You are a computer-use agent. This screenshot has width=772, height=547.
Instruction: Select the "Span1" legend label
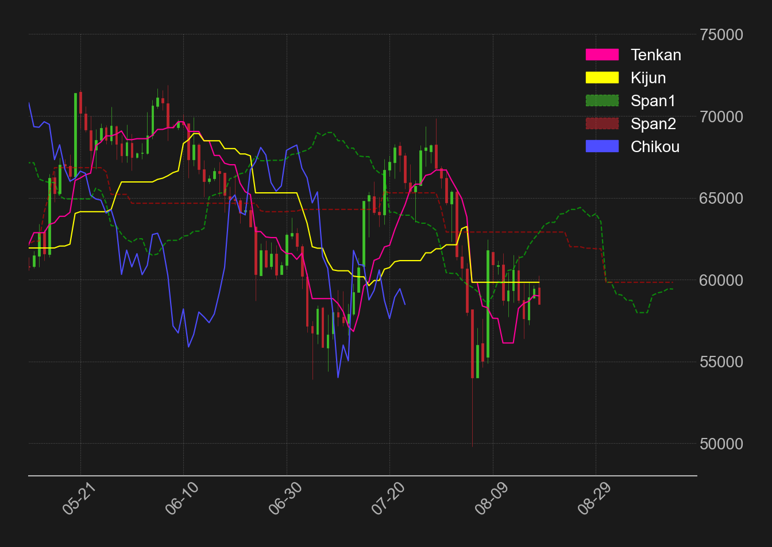(x=653, y=100)
